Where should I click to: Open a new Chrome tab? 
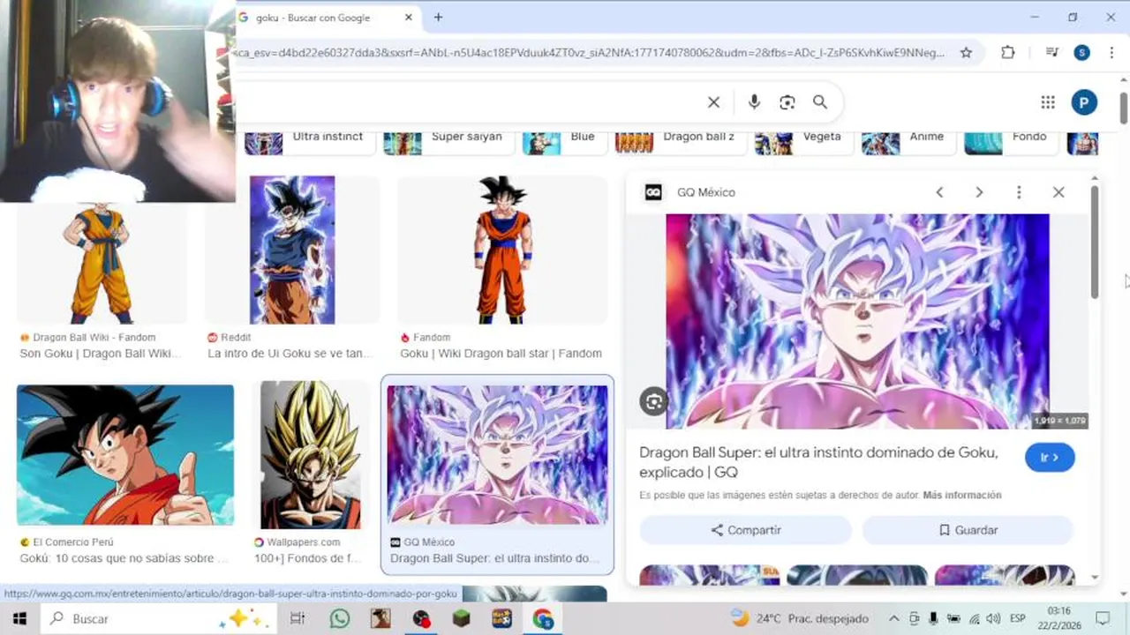click(438, 18)
